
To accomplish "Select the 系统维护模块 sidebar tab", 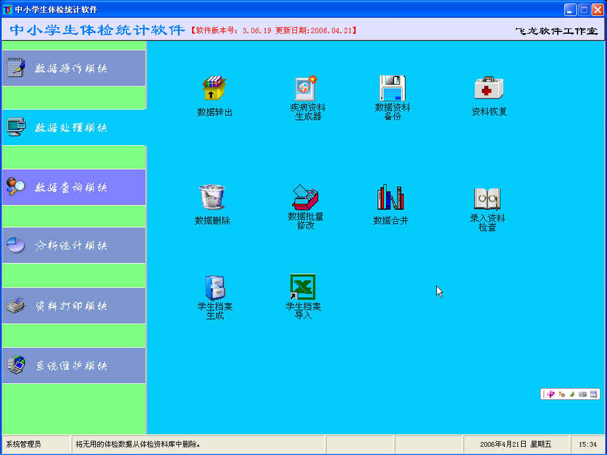I will coord(74,366).
